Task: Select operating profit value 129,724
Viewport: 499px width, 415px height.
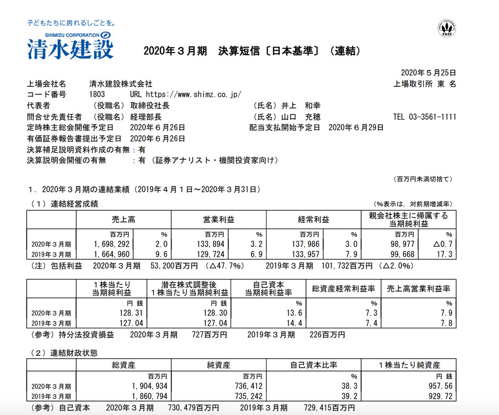Action: [x=210, y=255]
